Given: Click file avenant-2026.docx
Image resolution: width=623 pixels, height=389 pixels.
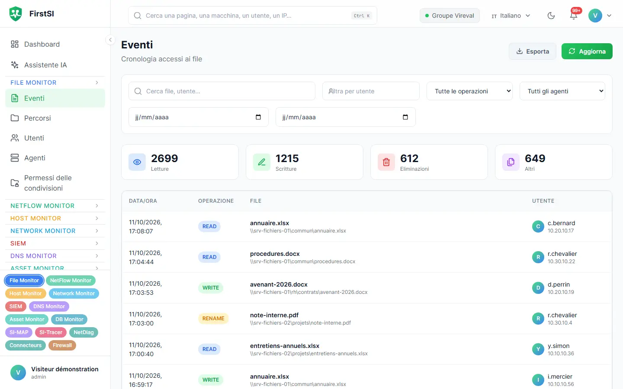Looking at the screenshot, I should click(x=279, y=284).
